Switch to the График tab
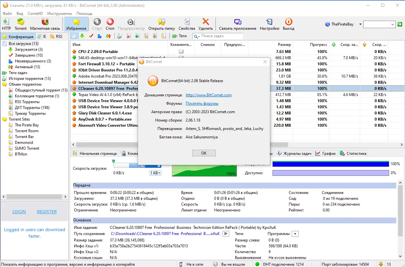The image size is (405, 267). click(326, 154)
